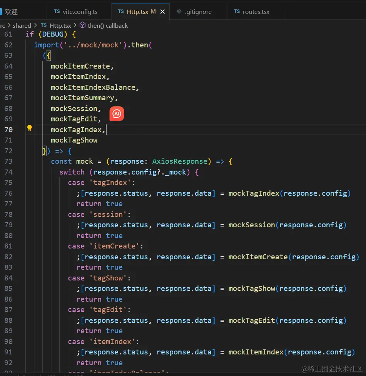Click the 'switch' keyword on line 74
The image size is (366, 376).
[x=72, y=172]
